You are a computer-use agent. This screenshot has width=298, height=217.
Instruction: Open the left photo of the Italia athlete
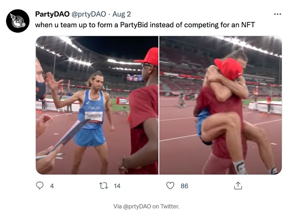pyautogui.click(x=97, y=105)
